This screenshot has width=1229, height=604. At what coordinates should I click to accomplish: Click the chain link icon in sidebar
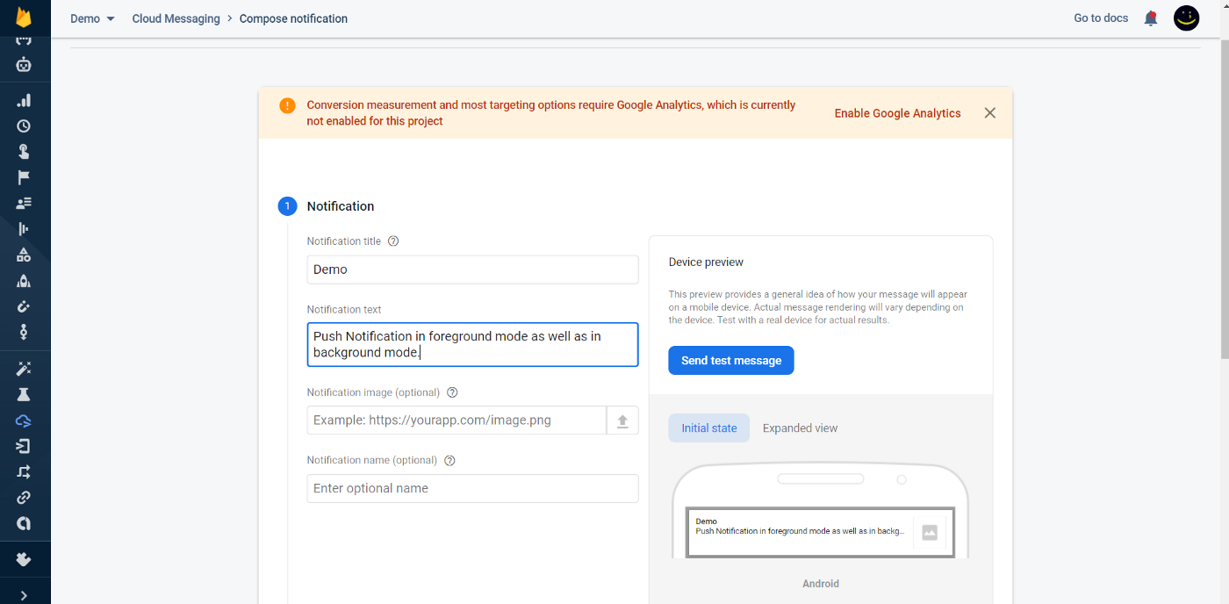[24, 498]
